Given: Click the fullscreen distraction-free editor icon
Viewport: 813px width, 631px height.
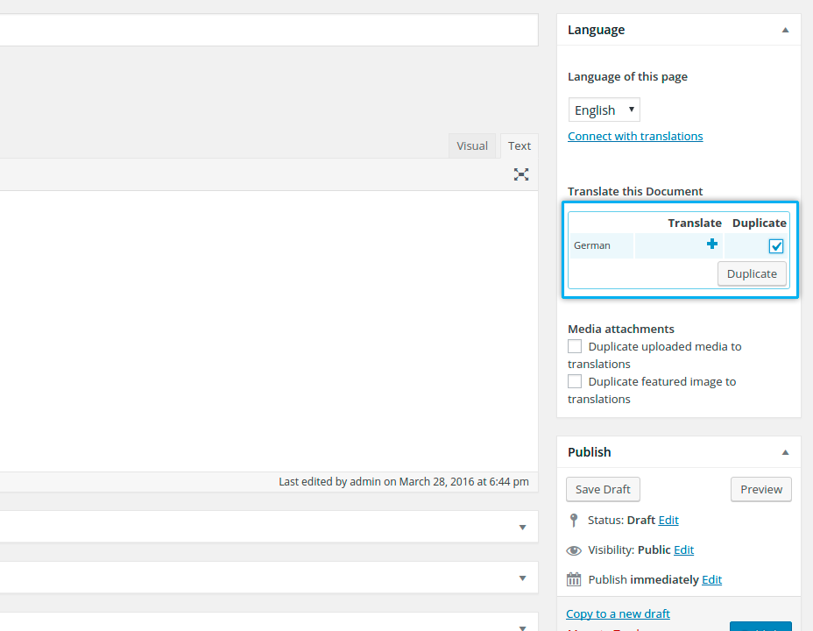Looking at the screenshot, I should pos(521,174).
